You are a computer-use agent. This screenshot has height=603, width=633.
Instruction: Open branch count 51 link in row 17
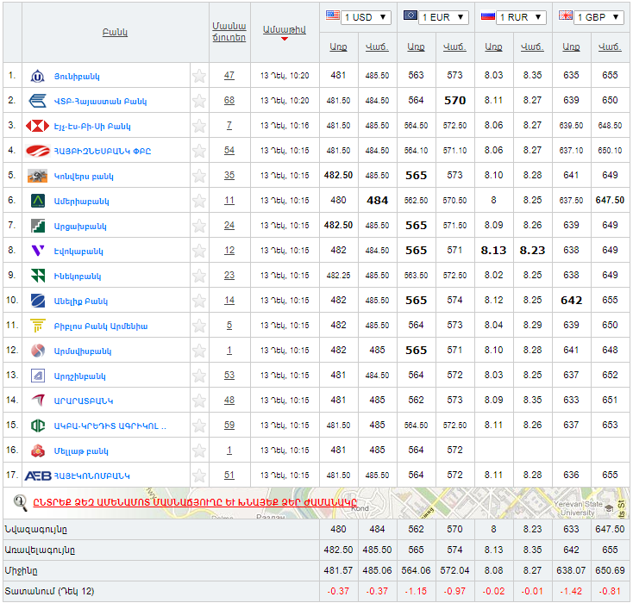[x=229, y=476]
